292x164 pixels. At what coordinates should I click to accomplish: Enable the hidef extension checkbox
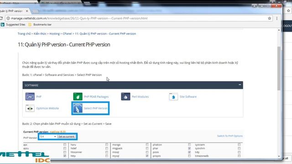tap(107, 149)
